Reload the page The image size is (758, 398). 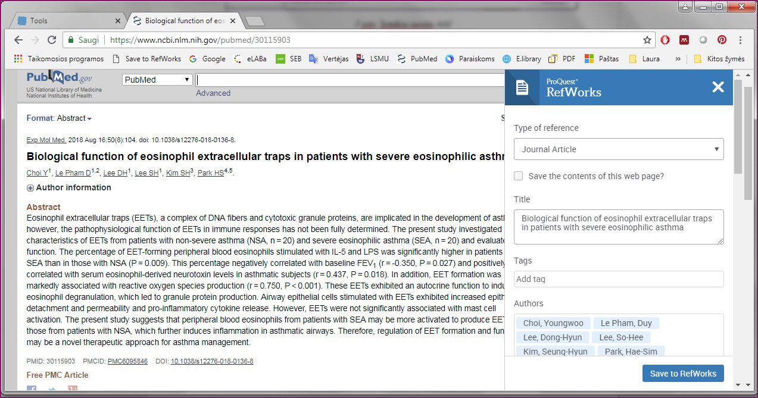pyautogui.click(x=52, y=40)
